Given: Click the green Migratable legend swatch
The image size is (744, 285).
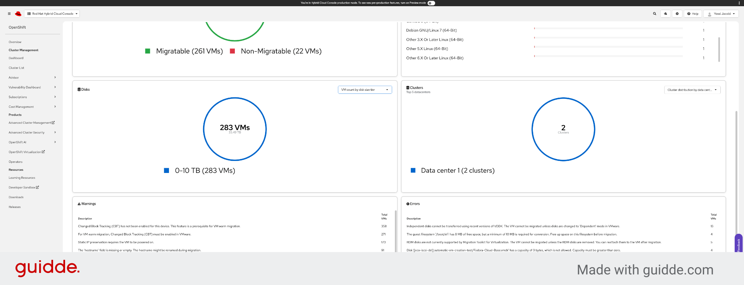Looking at the screenshot, I should pyautogui.click(x=148, y=51).
